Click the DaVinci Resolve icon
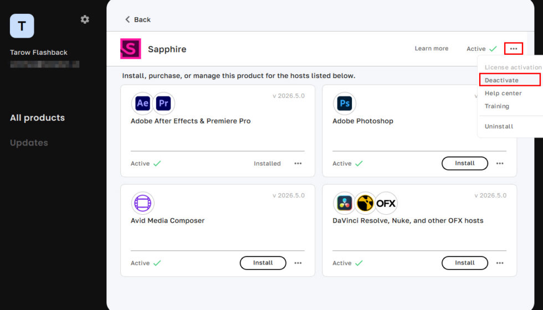Viewport: 543px width, 310px height. click(x=345, y=203)
